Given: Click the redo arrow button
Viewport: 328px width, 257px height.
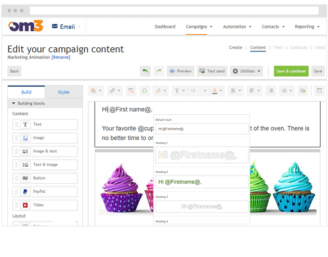Looking at the screenshot, I should point(159,71).
